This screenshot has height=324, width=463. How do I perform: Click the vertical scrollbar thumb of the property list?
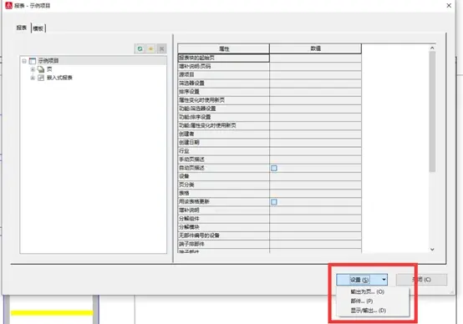(432, 112)
